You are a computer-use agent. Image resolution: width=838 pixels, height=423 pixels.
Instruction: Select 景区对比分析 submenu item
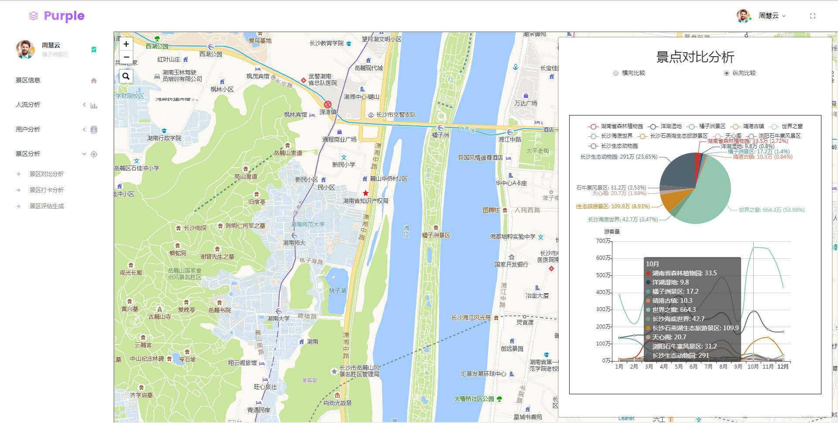(x=47, y=174)
